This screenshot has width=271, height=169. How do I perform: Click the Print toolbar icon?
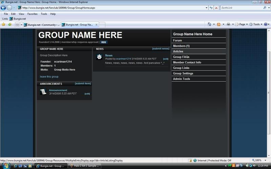pyautogui.click(x=228, y=24)
